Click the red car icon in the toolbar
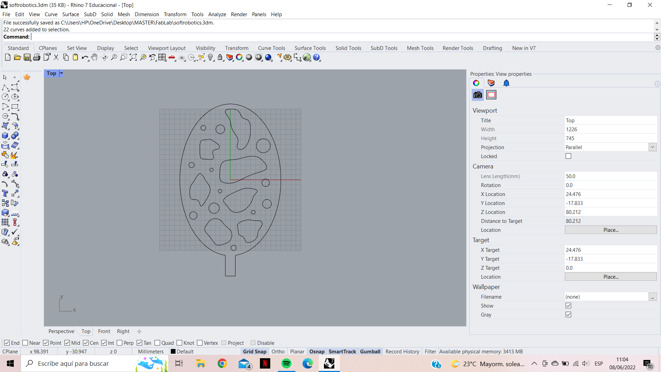The image size is (661, 372). point(172,58)
